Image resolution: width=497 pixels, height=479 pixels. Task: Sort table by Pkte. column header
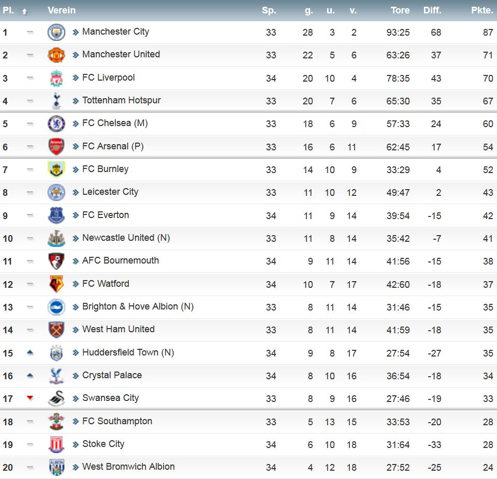(482, 10)
